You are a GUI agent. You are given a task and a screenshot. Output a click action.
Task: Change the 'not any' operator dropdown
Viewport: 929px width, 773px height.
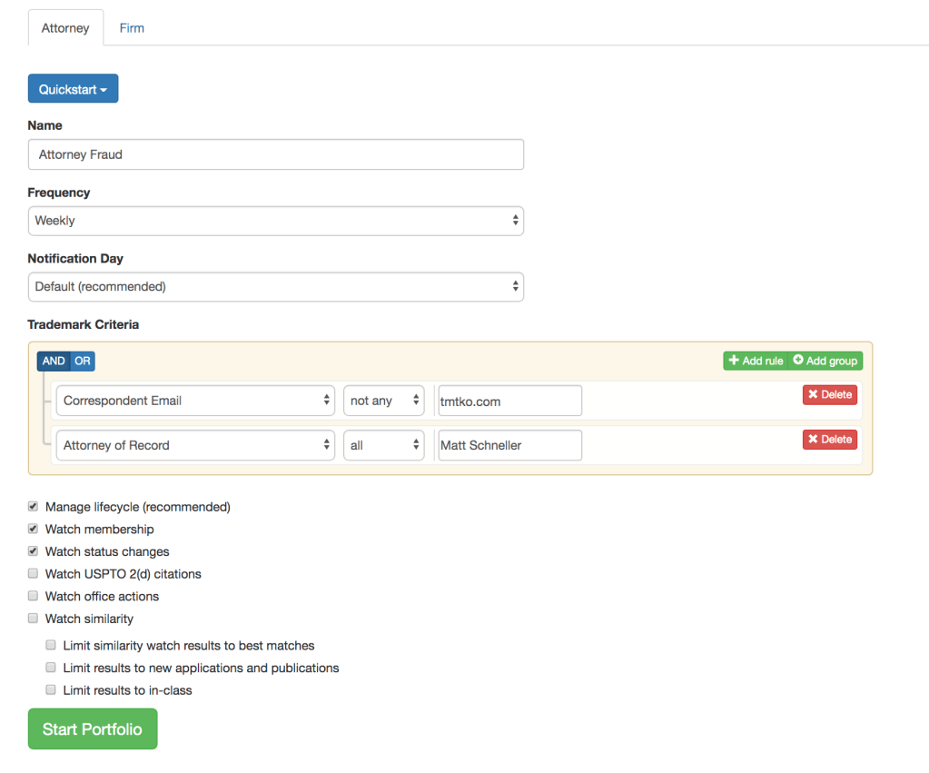click(383, 401)
